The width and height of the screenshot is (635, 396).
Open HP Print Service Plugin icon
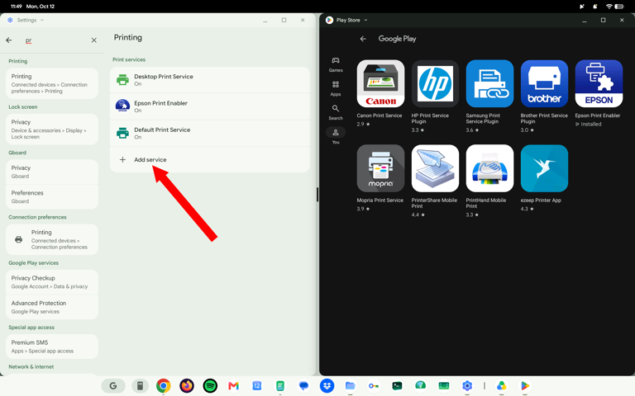tap(435, 83)
